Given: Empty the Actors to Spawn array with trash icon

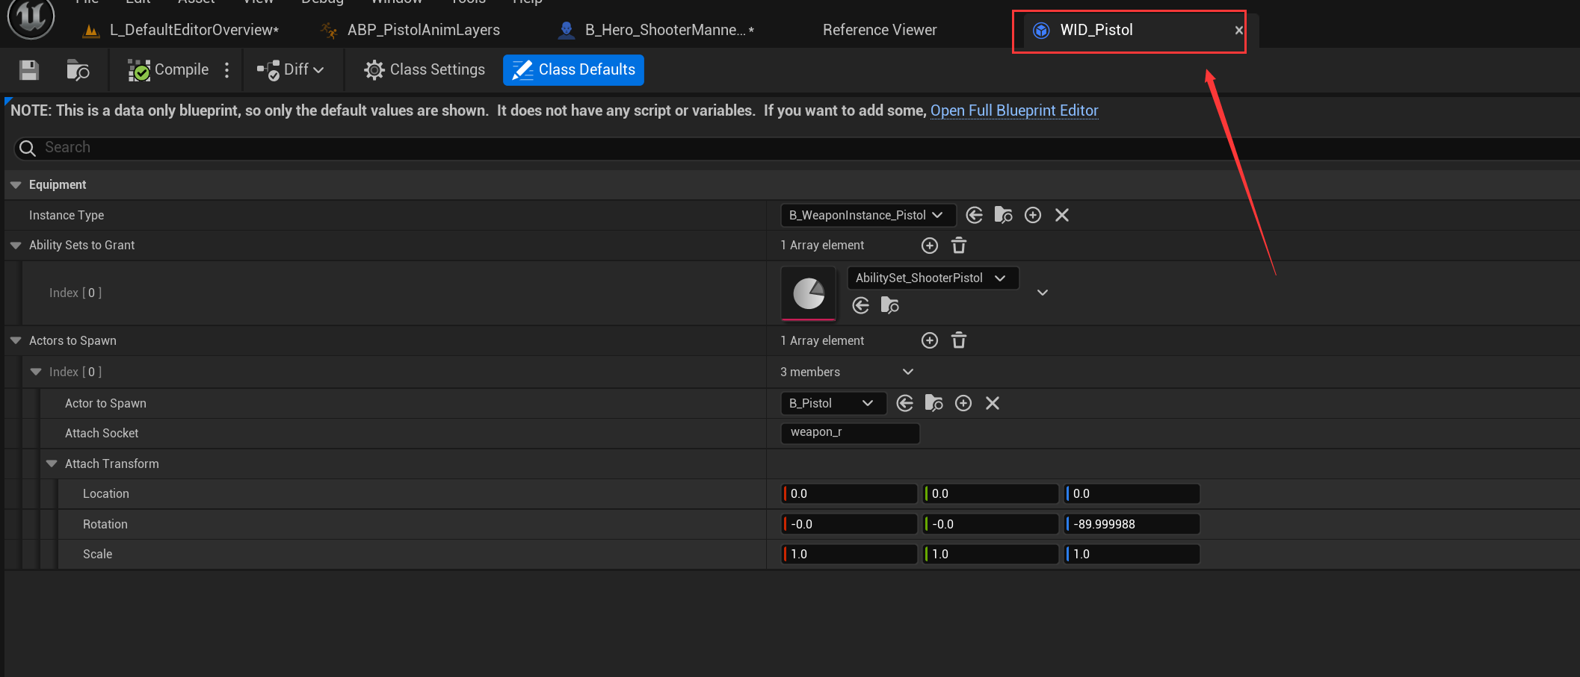Looking at the screenshot, I should pyautogui.click(x=959, y=341).
